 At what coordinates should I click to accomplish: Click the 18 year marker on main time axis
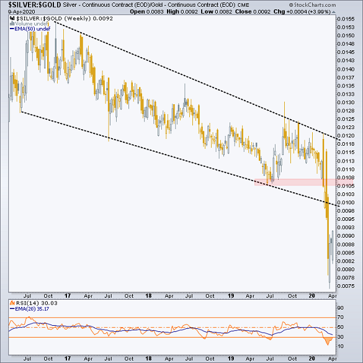click(x=148, y=295)
